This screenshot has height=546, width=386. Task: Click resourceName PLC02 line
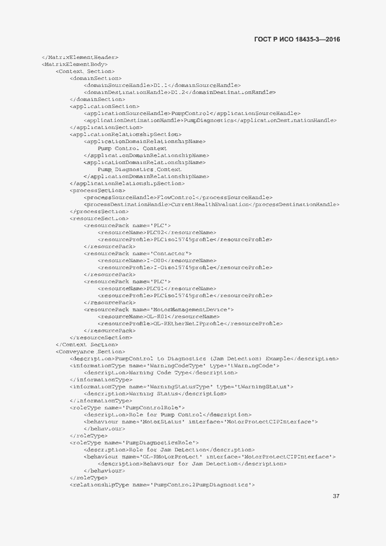[x=157, y=232]
